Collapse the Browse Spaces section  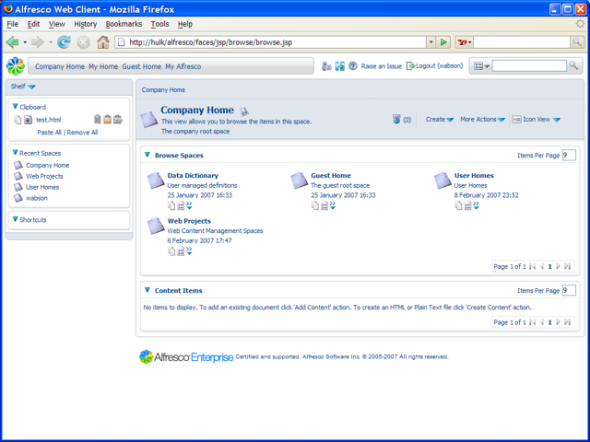click(147, 155)
